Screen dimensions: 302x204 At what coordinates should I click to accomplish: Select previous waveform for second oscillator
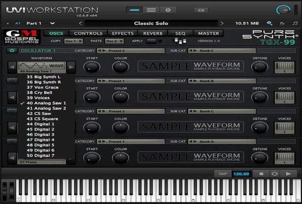tap(12, 98)
